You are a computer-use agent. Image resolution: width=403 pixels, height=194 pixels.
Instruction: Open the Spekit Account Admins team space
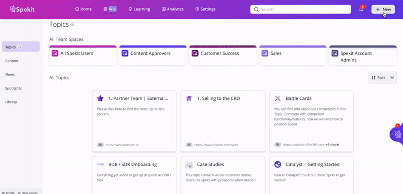[x=363, y=55]
